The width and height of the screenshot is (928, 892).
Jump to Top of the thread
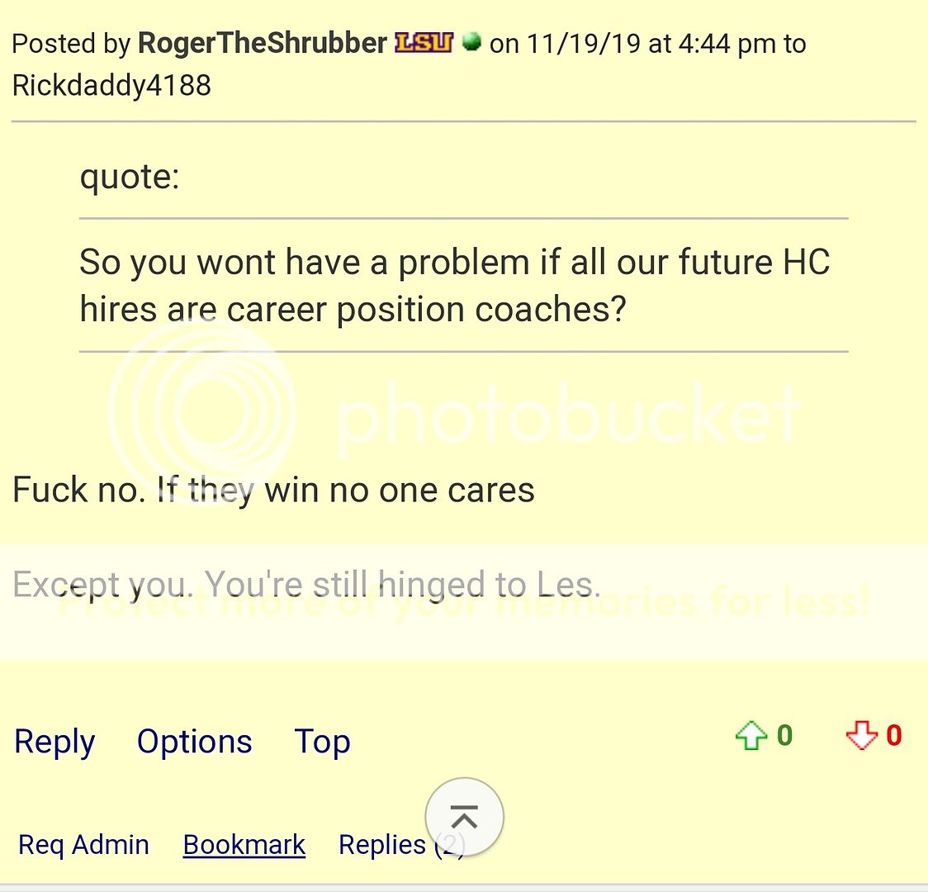coord(322,742)
